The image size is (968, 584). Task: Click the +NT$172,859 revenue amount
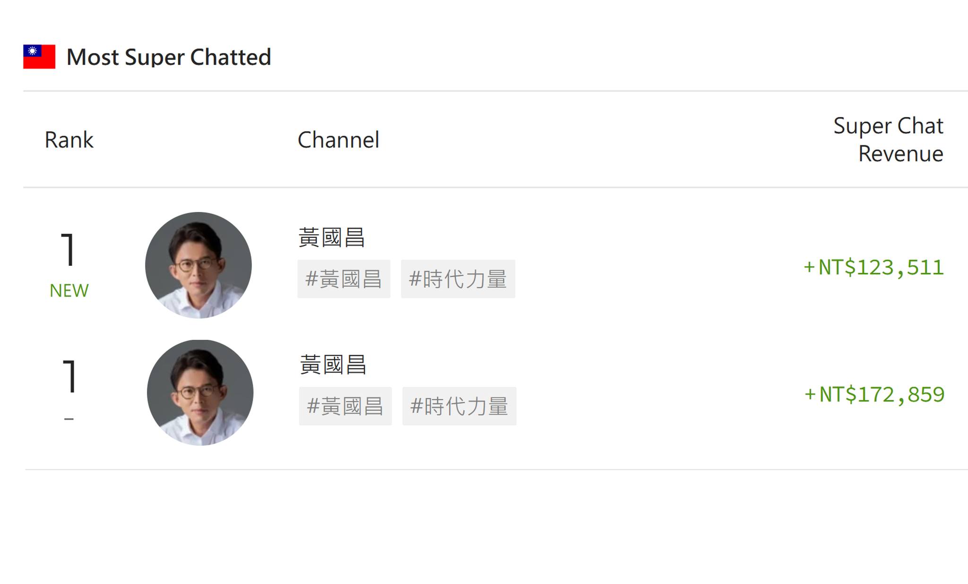tap(874, 394)
